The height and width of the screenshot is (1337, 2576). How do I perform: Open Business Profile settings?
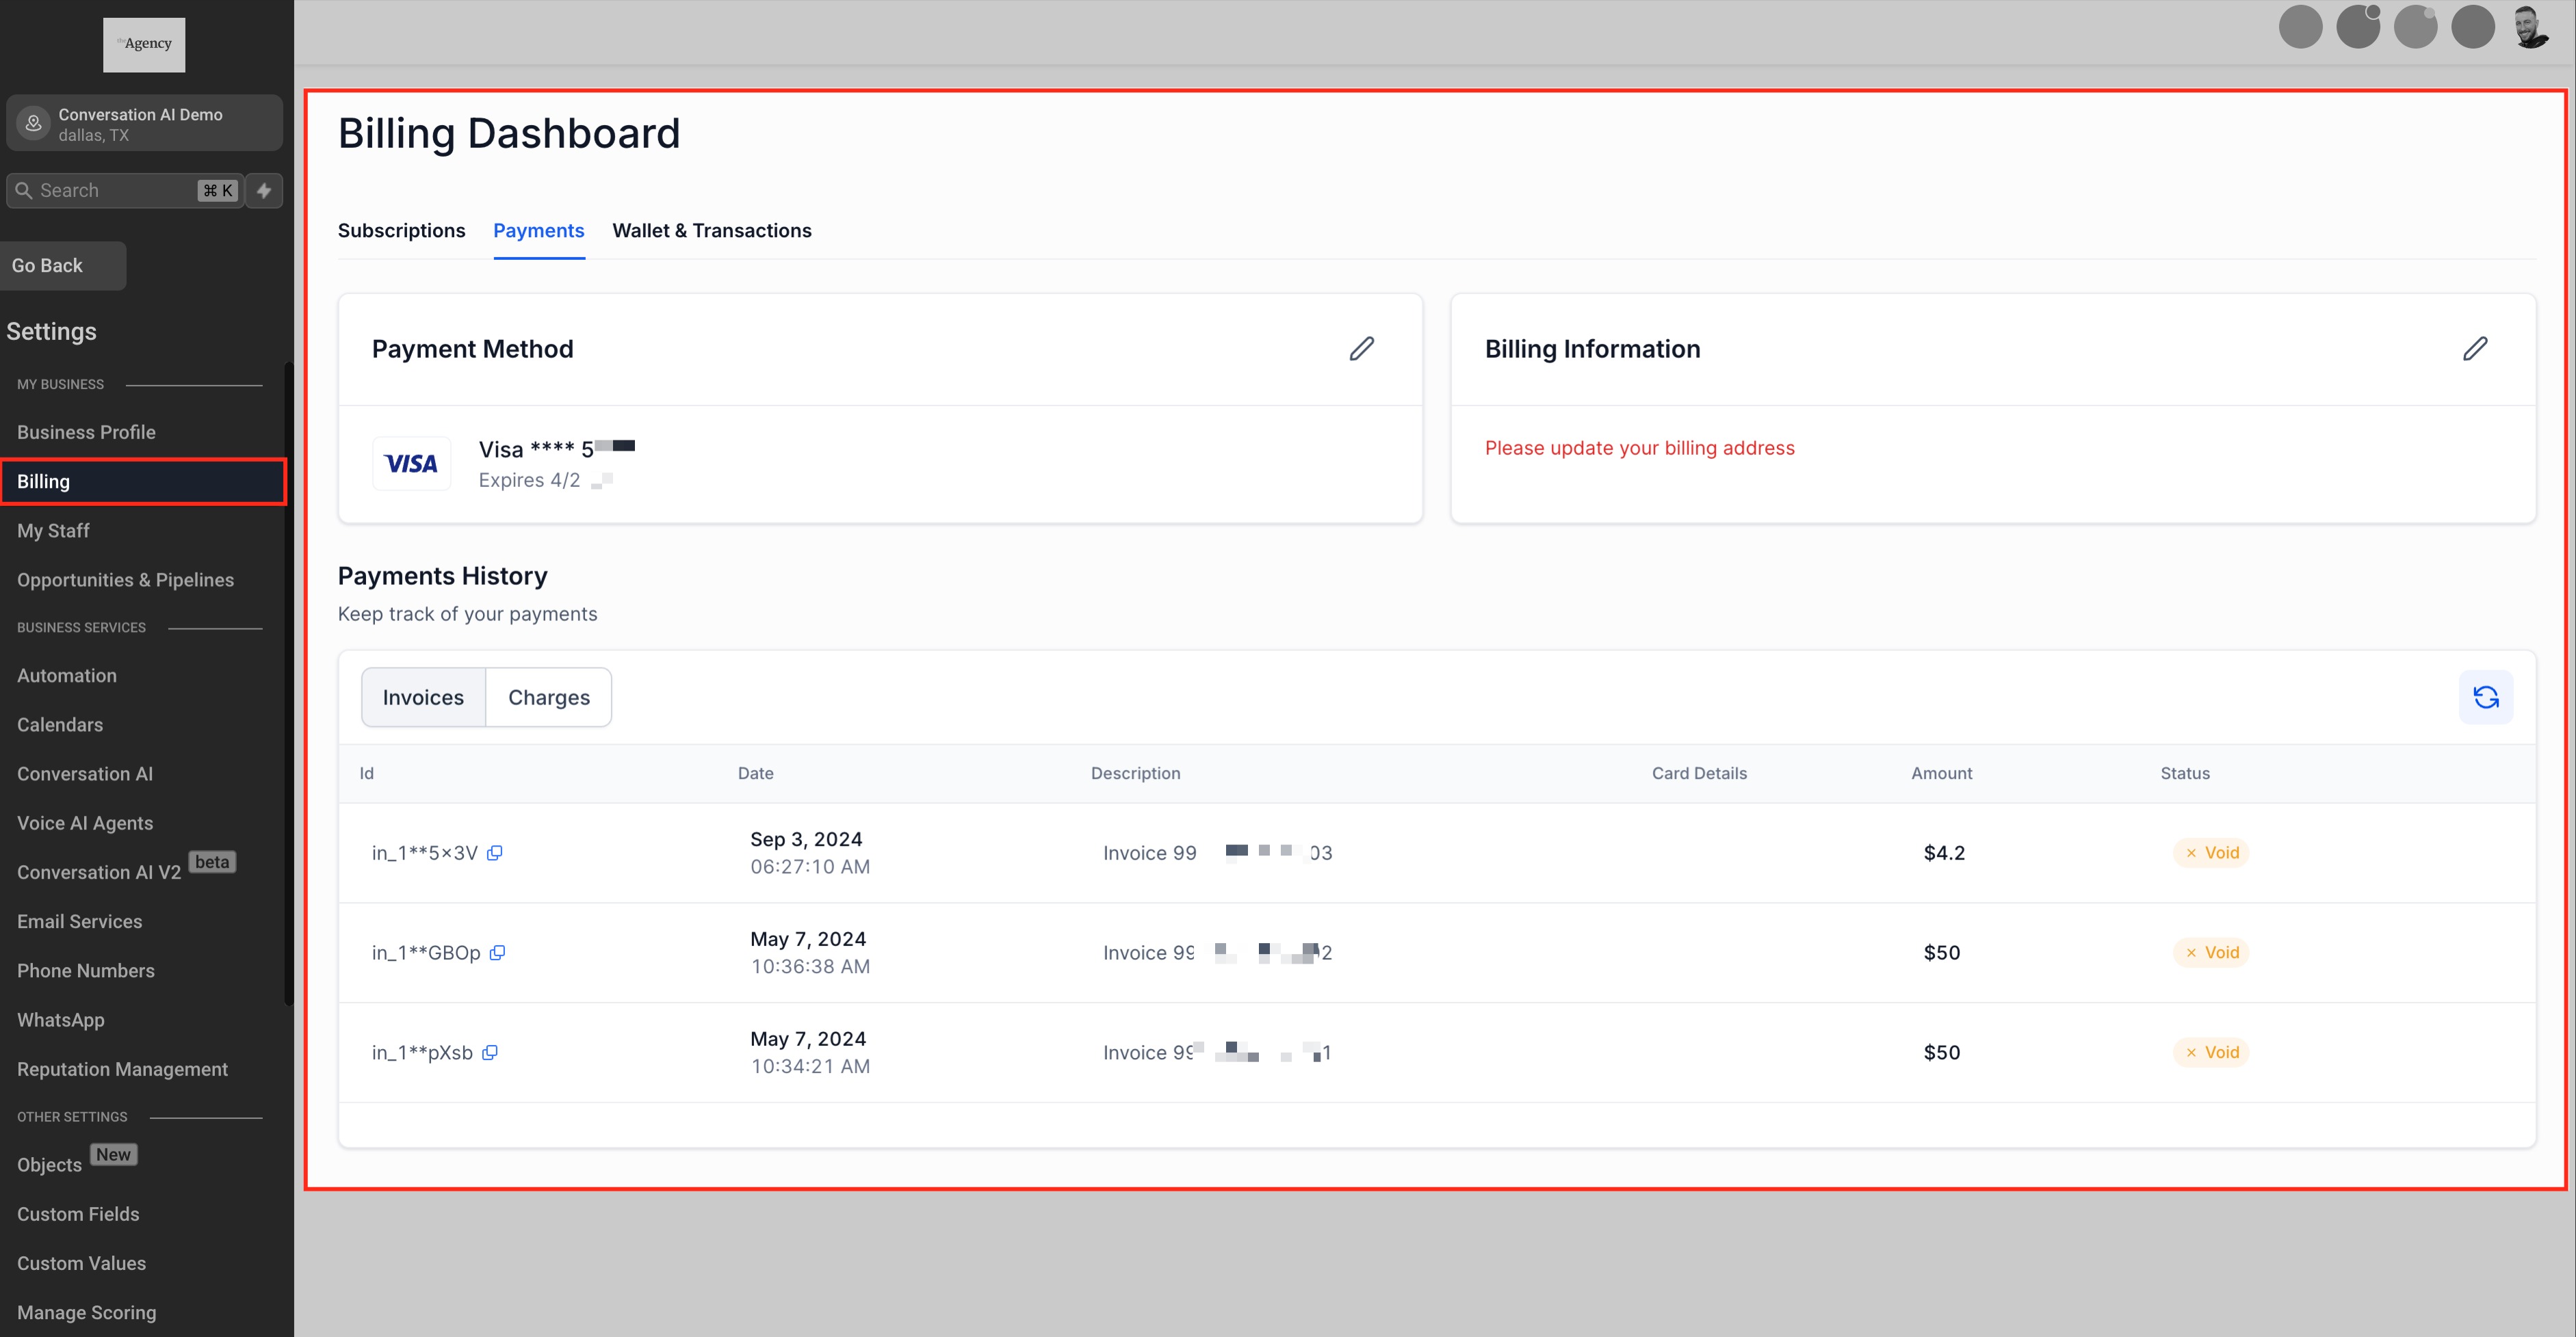pos(86,433)
